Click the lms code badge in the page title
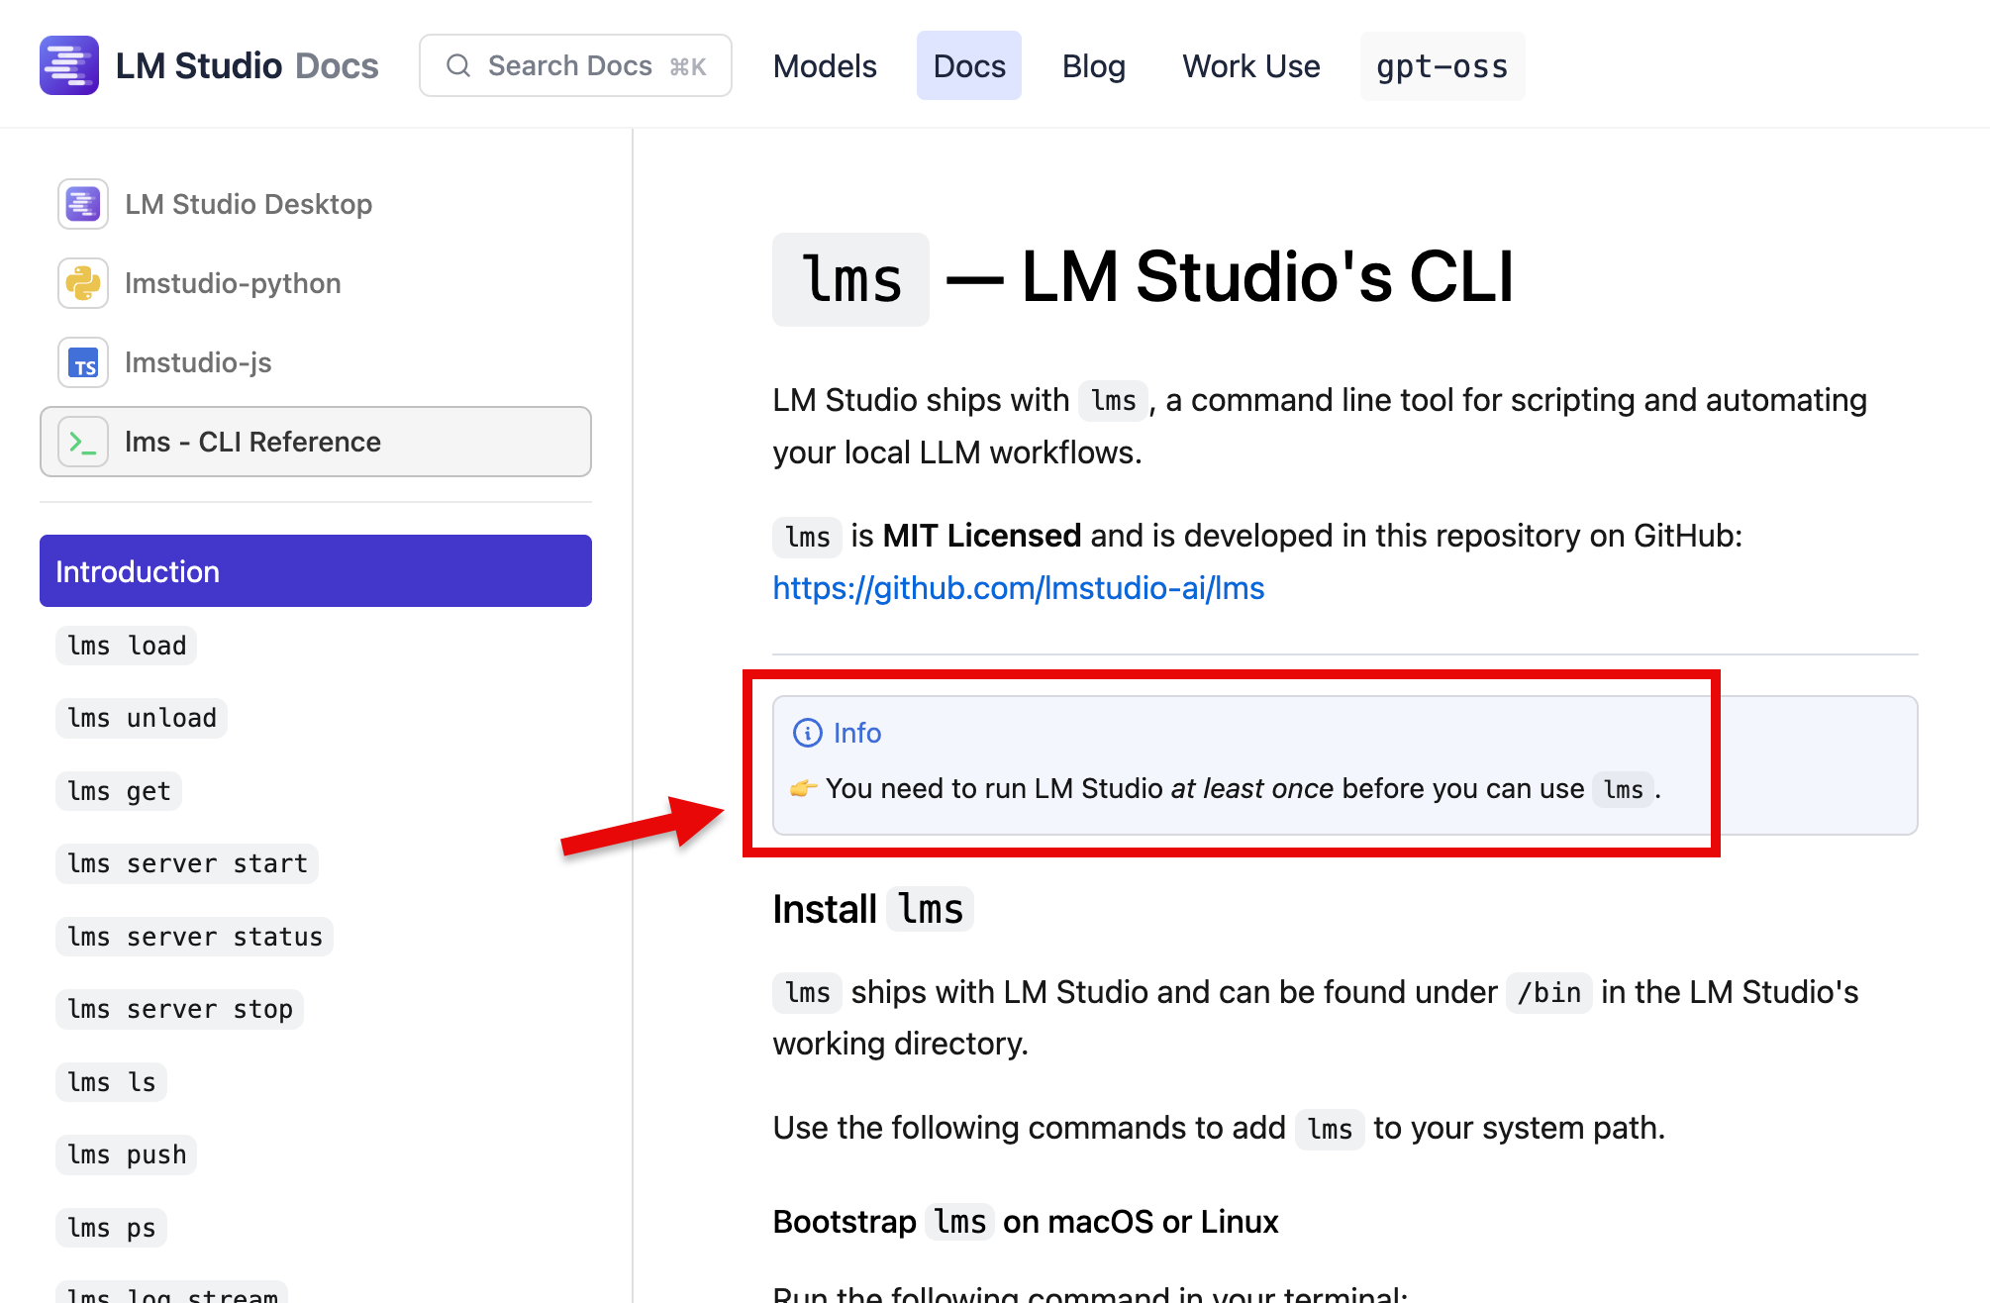The image size is (1990, 1303). [x=849, y=278]
